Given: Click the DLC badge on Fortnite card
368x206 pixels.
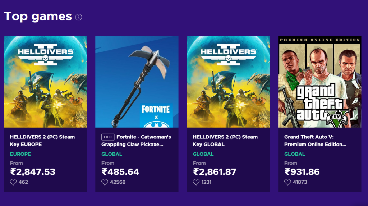Looking at the screenshot, I should coord(107,137).
